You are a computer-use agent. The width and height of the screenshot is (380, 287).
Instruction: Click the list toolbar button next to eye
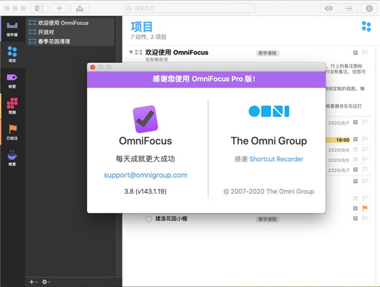tap(349, 8)
